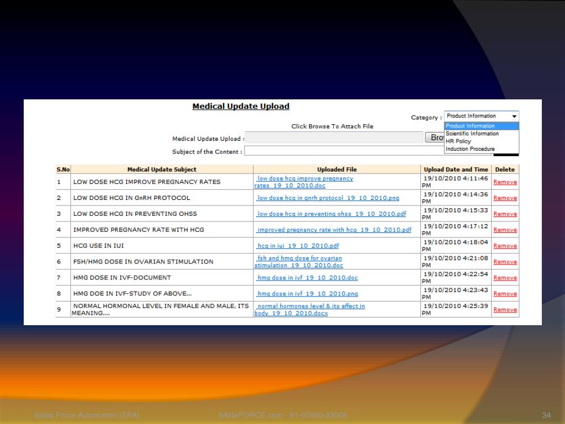
Task: Remove row 5 HCG USE IN IUI
Action: pyautogui.click(x=505, y=246)
